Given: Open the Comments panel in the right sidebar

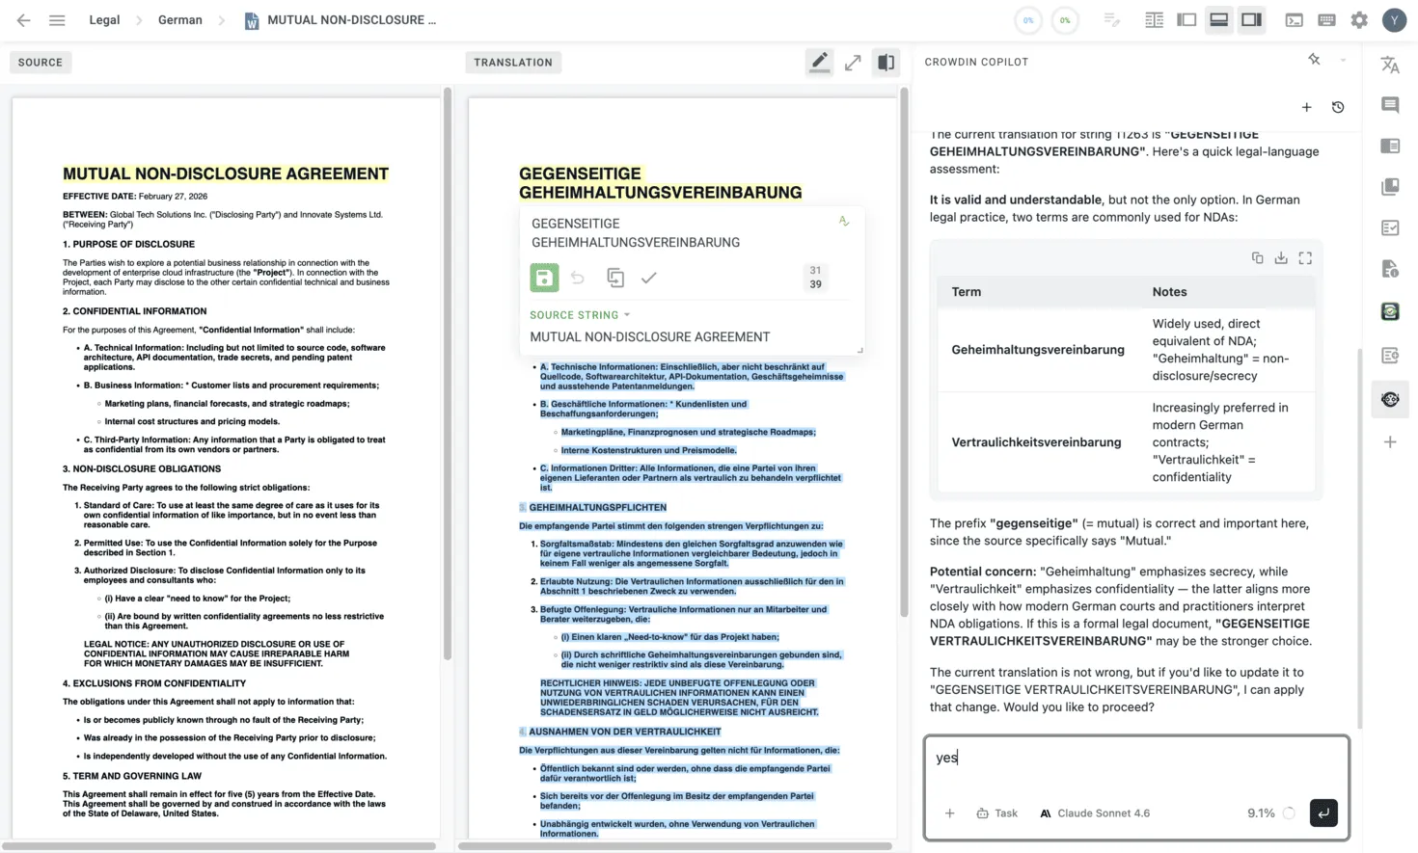Looking at the screenshot, I should pyautogui.click(x=1390, y=104).
